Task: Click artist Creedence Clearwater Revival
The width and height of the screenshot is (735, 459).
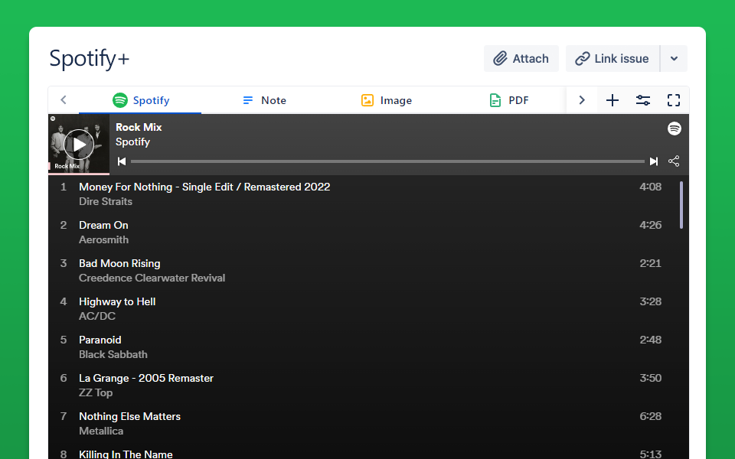Action: click(152, 278)
